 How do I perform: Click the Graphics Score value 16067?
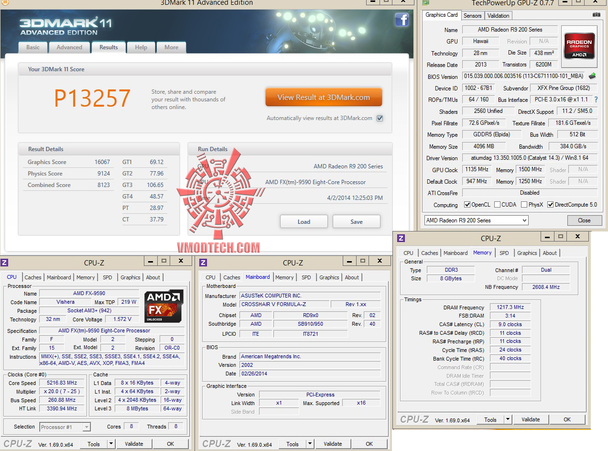coord(102,162)
